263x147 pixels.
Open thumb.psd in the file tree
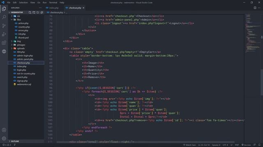click(x=23, y=38)
